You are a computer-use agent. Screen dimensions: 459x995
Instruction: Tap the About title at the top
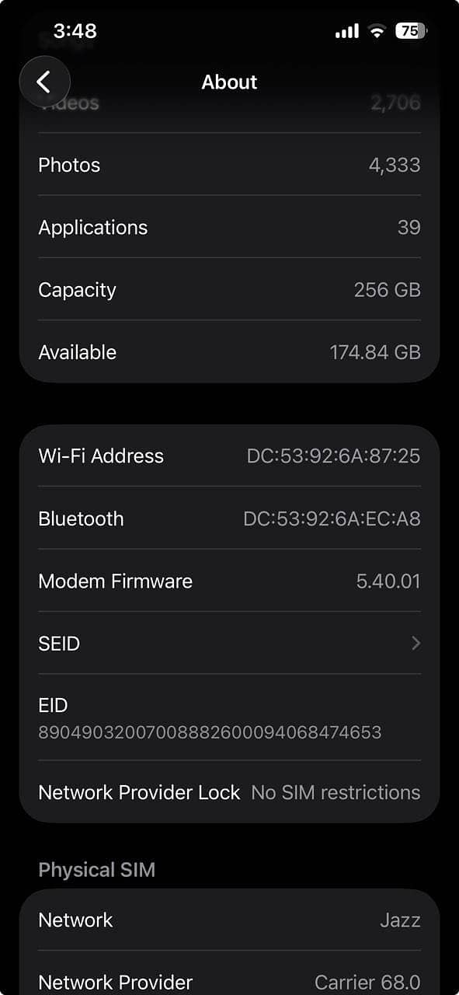(x=229, y=82)
